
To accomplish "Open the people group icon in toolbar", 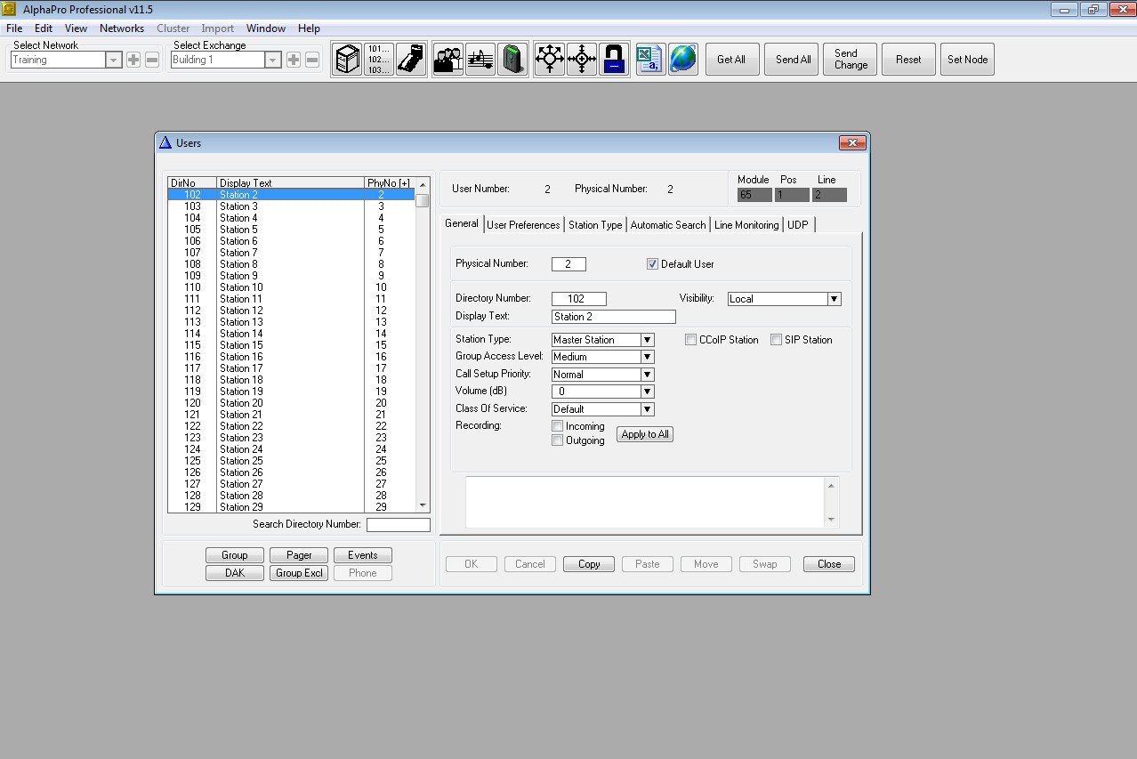I will [x=448, y=60].
